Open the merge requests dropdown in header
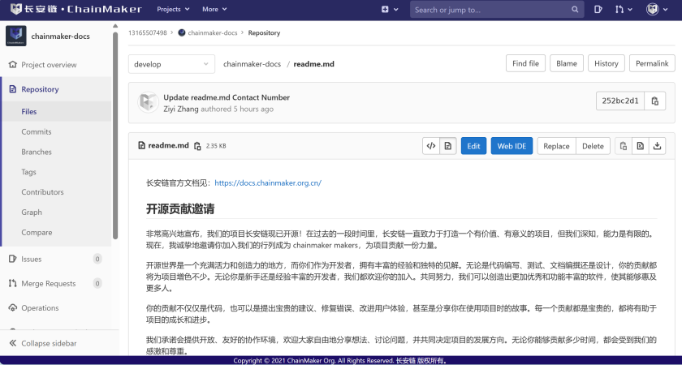Viewport: 682px width, 365px height. [624, 9]
